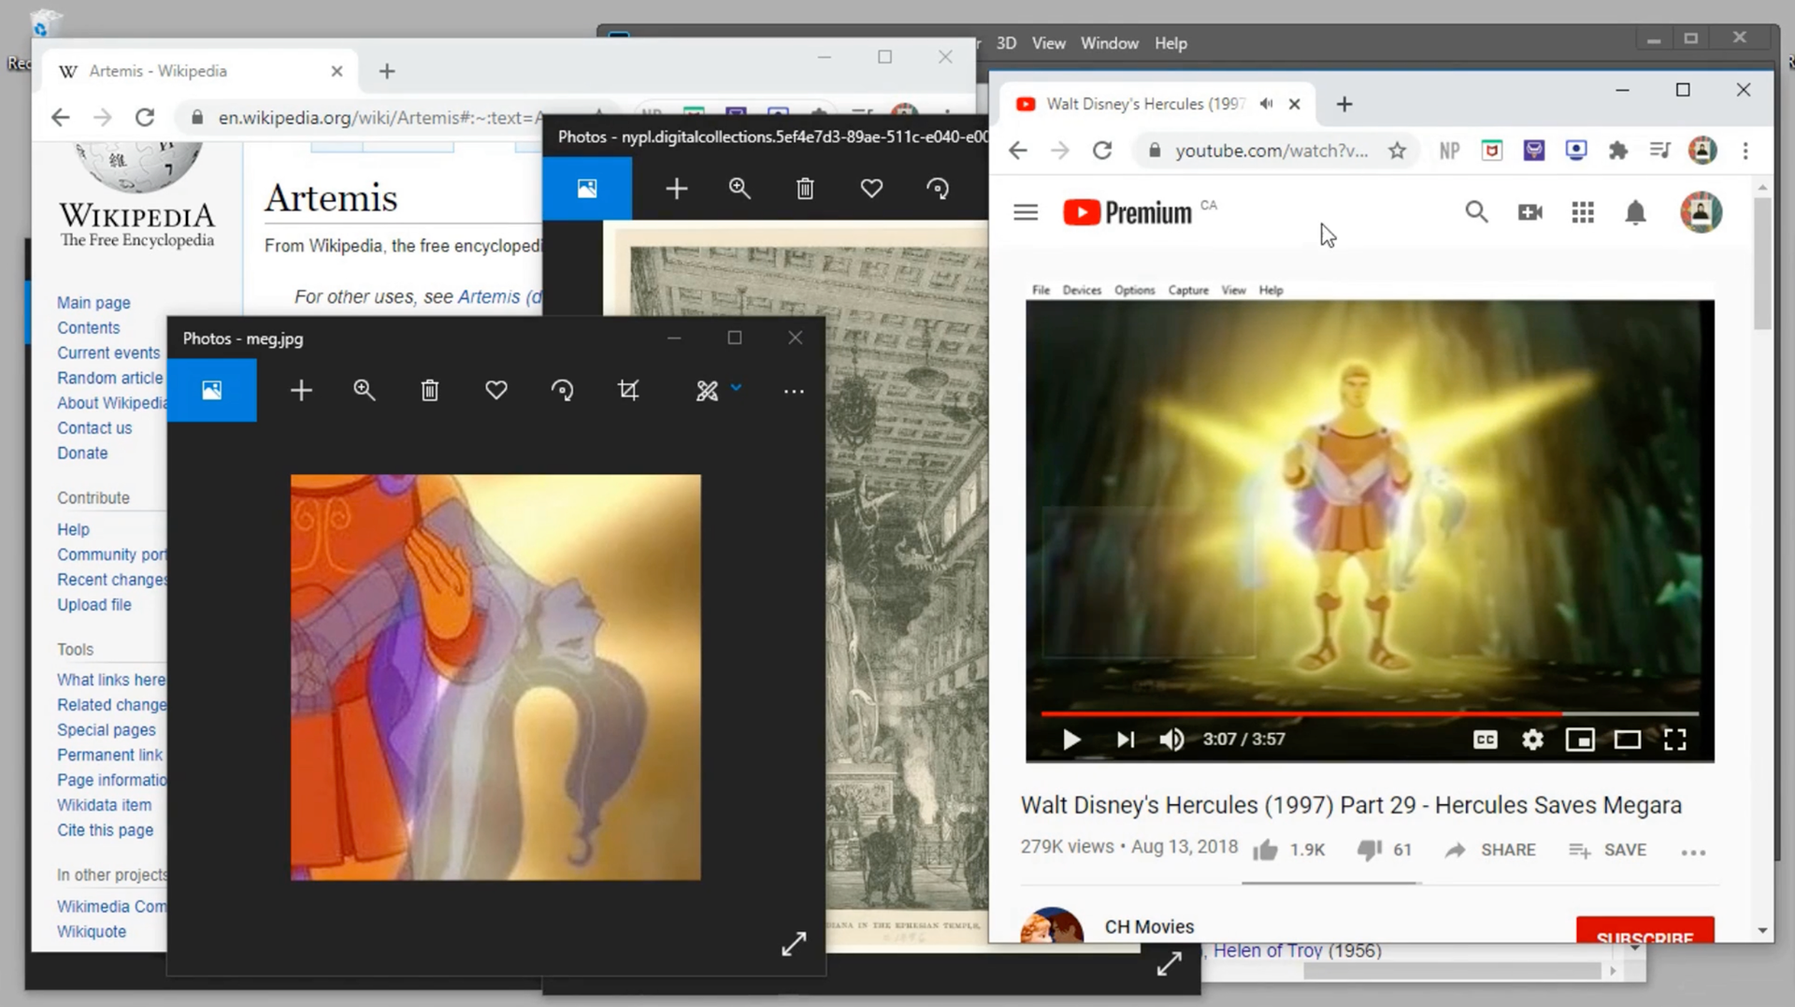1795x1007 pixels.
Task: Go back in Wikipedia window
Action: click(x=61, y=118)
